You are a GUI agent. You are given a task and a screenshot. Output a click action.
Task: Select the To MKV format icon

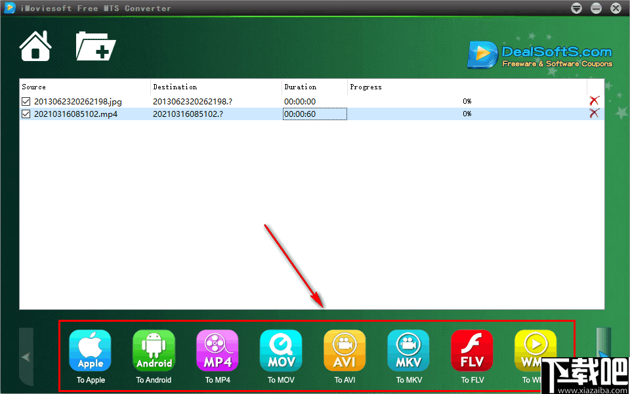pos(408,351)
